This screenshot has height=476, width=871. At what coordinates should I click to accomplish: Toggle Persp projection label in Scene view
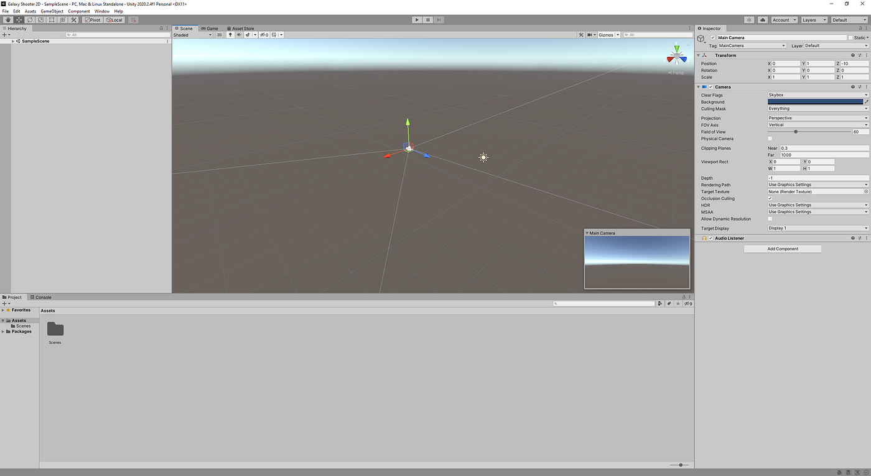click(x=676, y=73)
